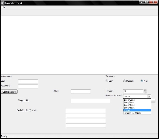This screenshot has height=139, width=159.
Task: Maximize the Powerfuzzer window
Action: [x=146, y=2]
